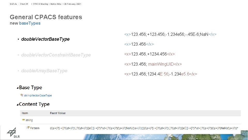Click the single value 123.456 example
Image resolution: width=248 pixels, height=140 pixels.
point(139,44)
